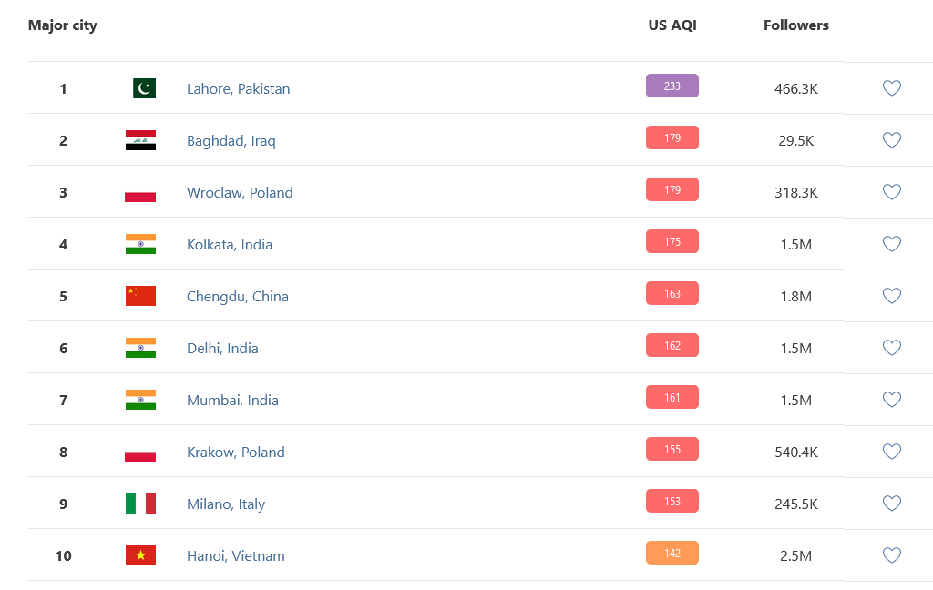The height and width of the screenshot is (590, 933).
Task: Click the Followers column header
Action: (796, 25)
